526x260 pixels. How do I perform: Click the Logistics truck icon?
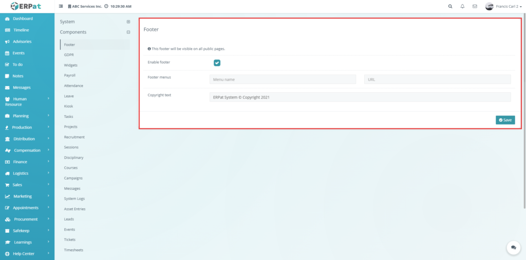coord(7,173)
